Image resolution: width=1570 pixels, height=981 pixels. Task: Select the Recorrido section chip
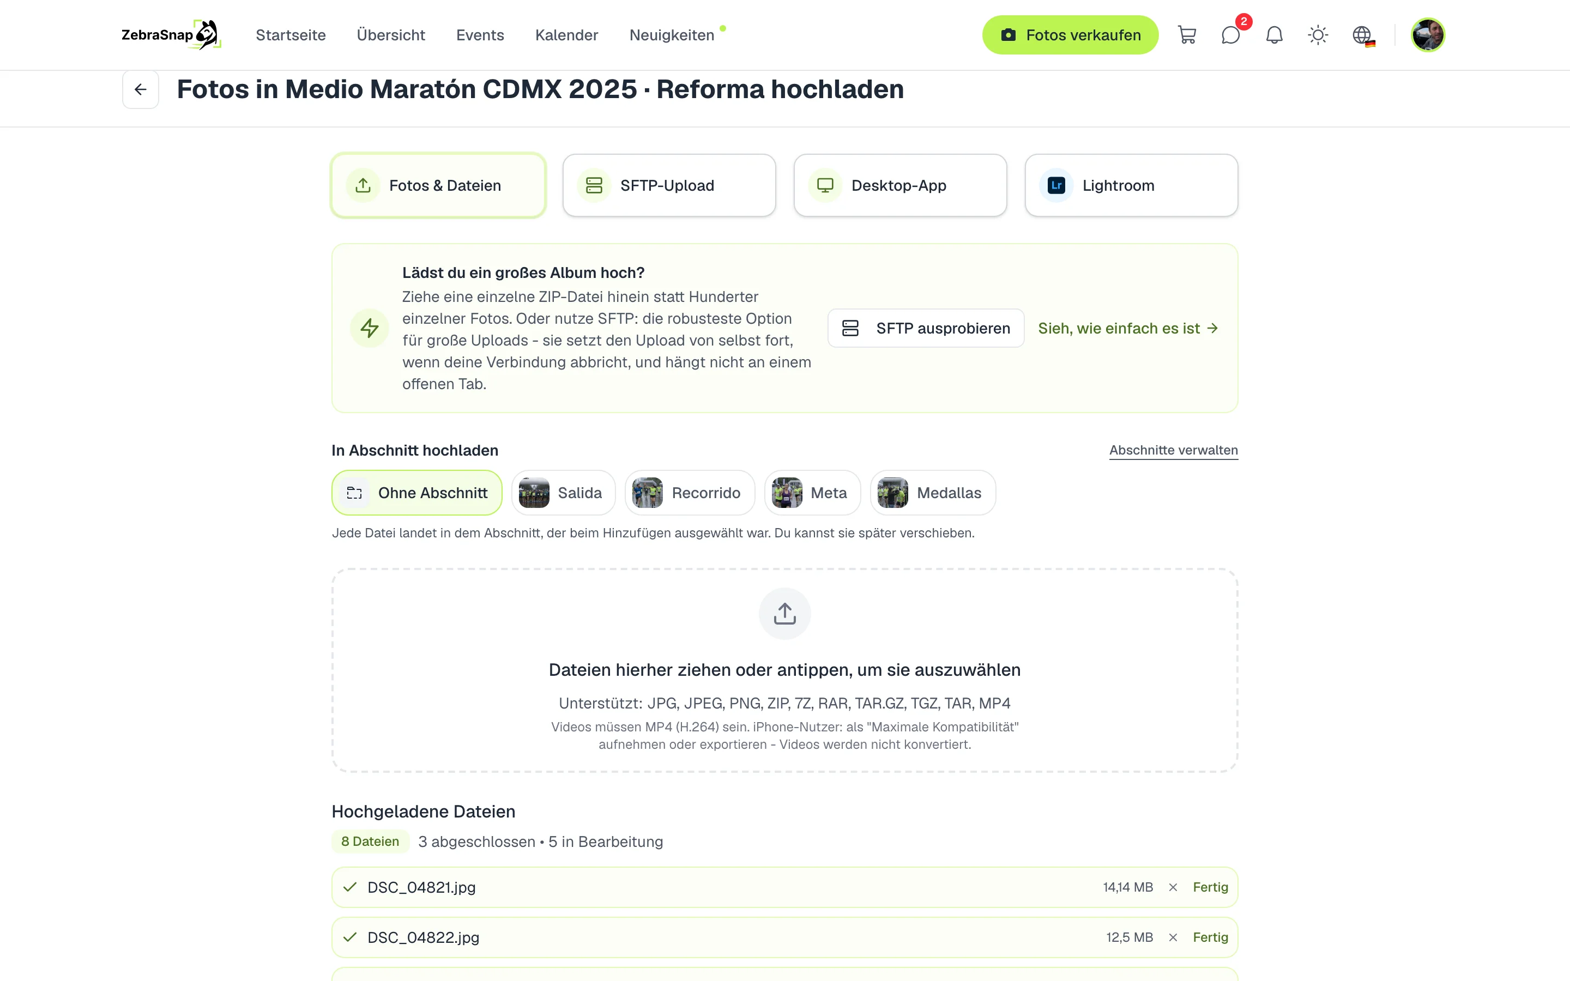690,493
